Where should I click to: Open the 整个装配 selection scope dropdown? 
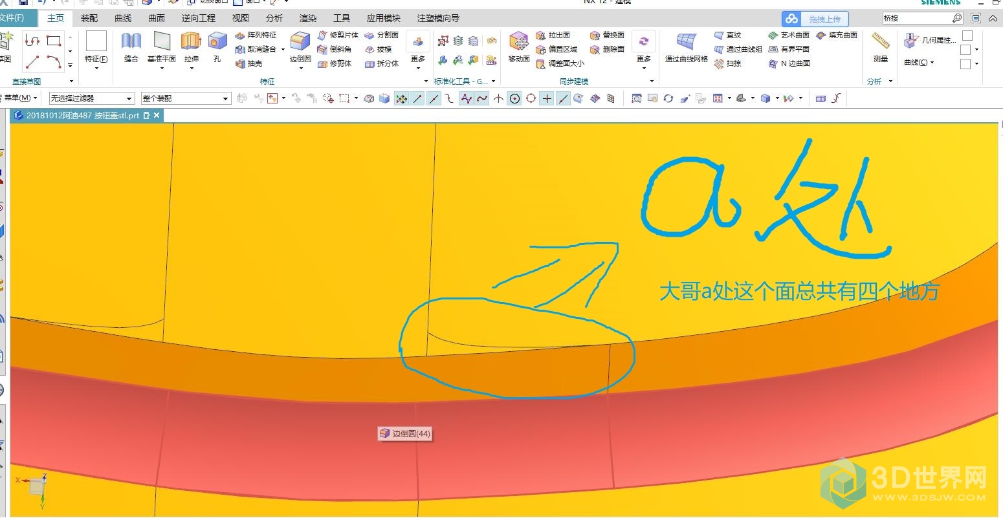[x=186, y=98]
